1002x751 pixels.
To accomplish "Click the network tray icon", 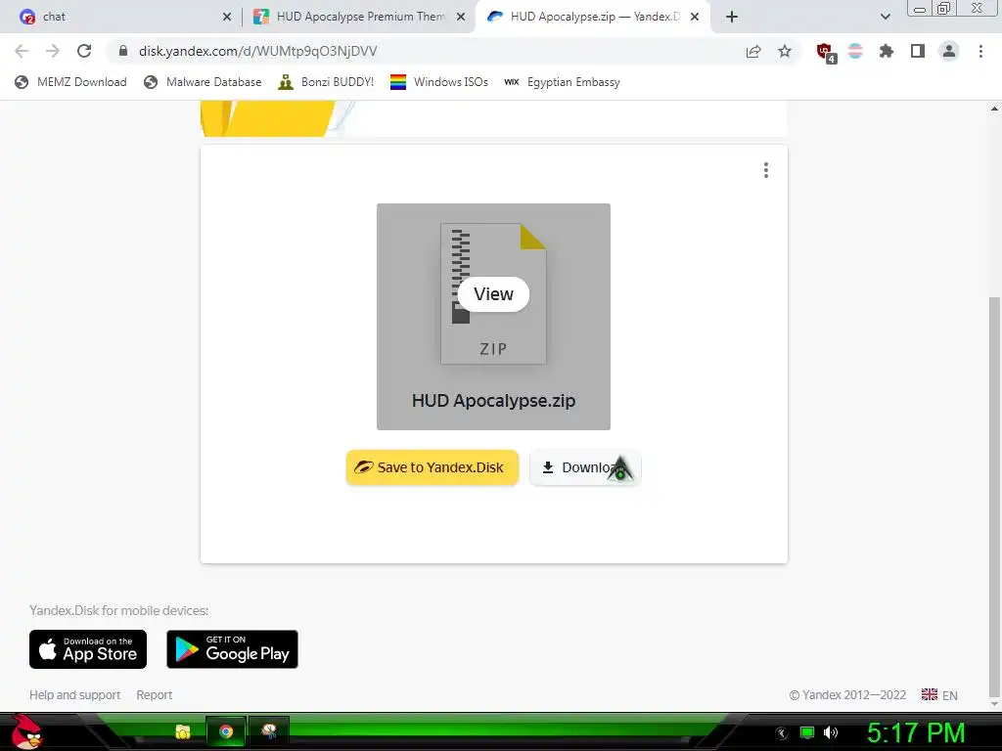I will (x=807, y=733).
